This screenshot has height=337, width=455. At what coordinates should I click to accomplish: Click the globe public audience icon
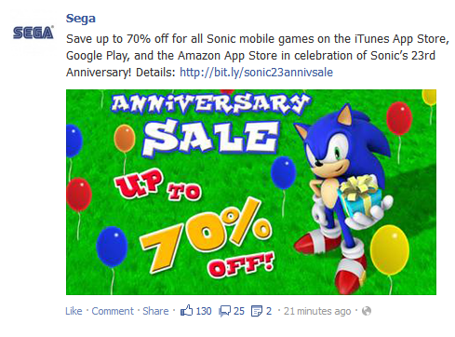367,311
